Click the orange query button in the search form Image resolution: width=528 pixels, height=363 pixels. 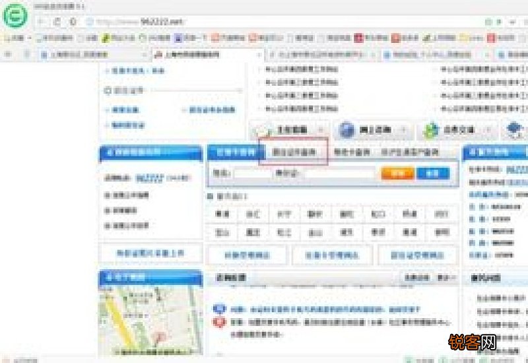tap(397, 174)
